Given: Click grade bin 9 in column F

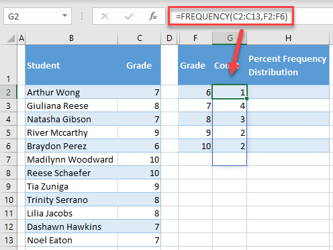Looking at the screenshot, I should pyautogui.click(x=195, y=132).
